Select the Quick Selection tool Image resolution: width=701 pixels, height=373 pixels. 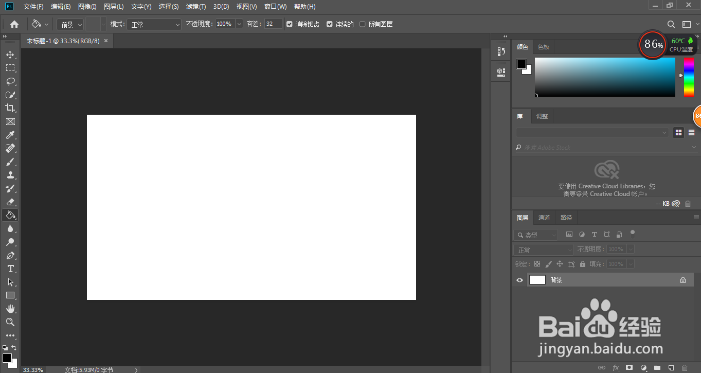coord(10,95)
